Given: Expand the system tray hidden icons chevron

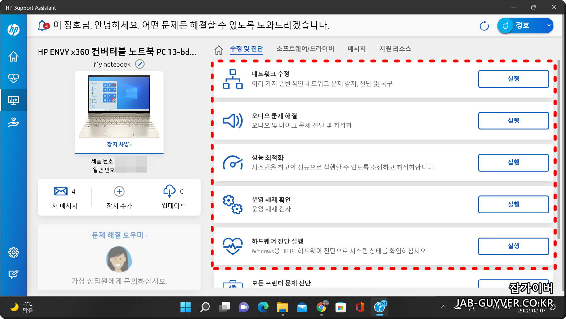Looking at the screenshot, I should (444, 307).
